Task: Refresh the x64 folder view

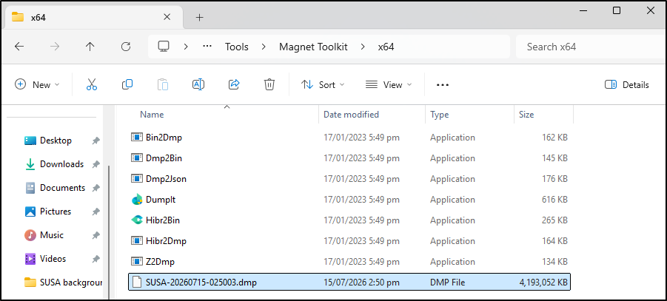Action: click(126, 47)
